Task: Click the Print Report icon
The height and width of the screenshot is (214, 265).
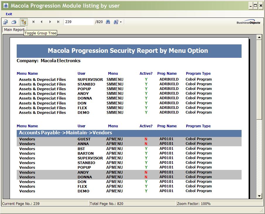Action: [14, 22]
